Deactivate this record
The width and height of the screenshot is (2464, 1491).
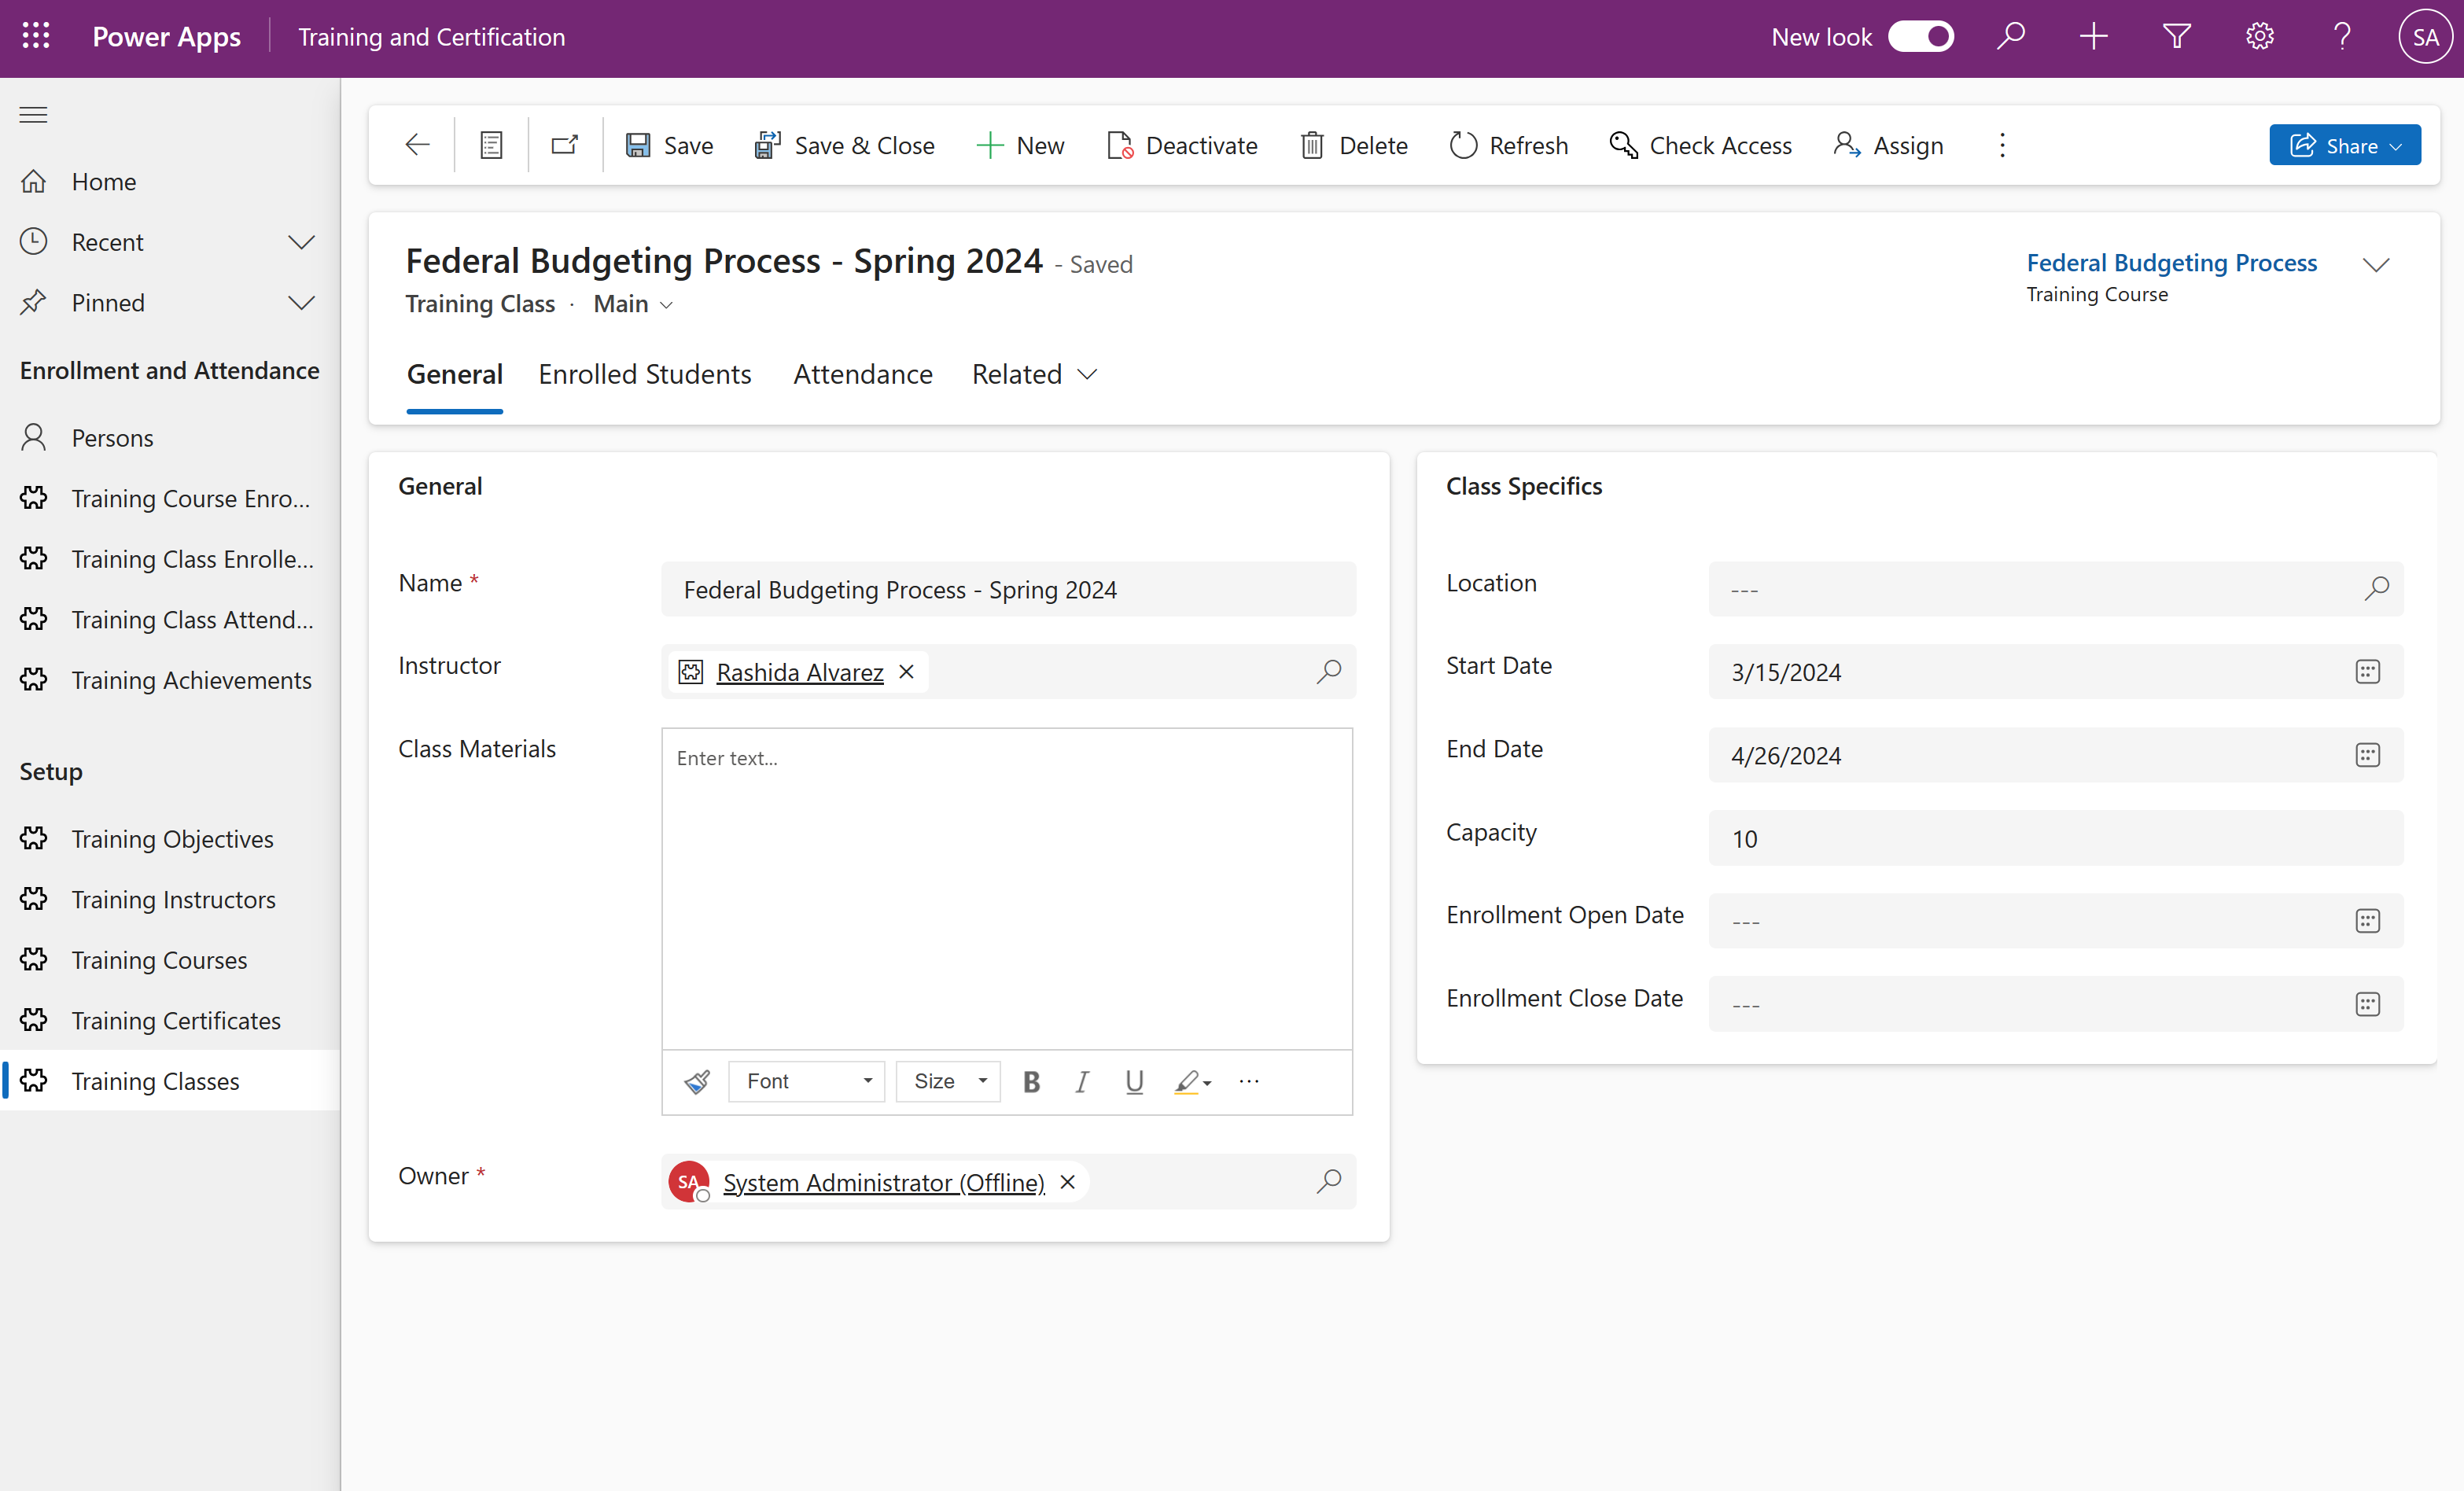(1182, 145)
